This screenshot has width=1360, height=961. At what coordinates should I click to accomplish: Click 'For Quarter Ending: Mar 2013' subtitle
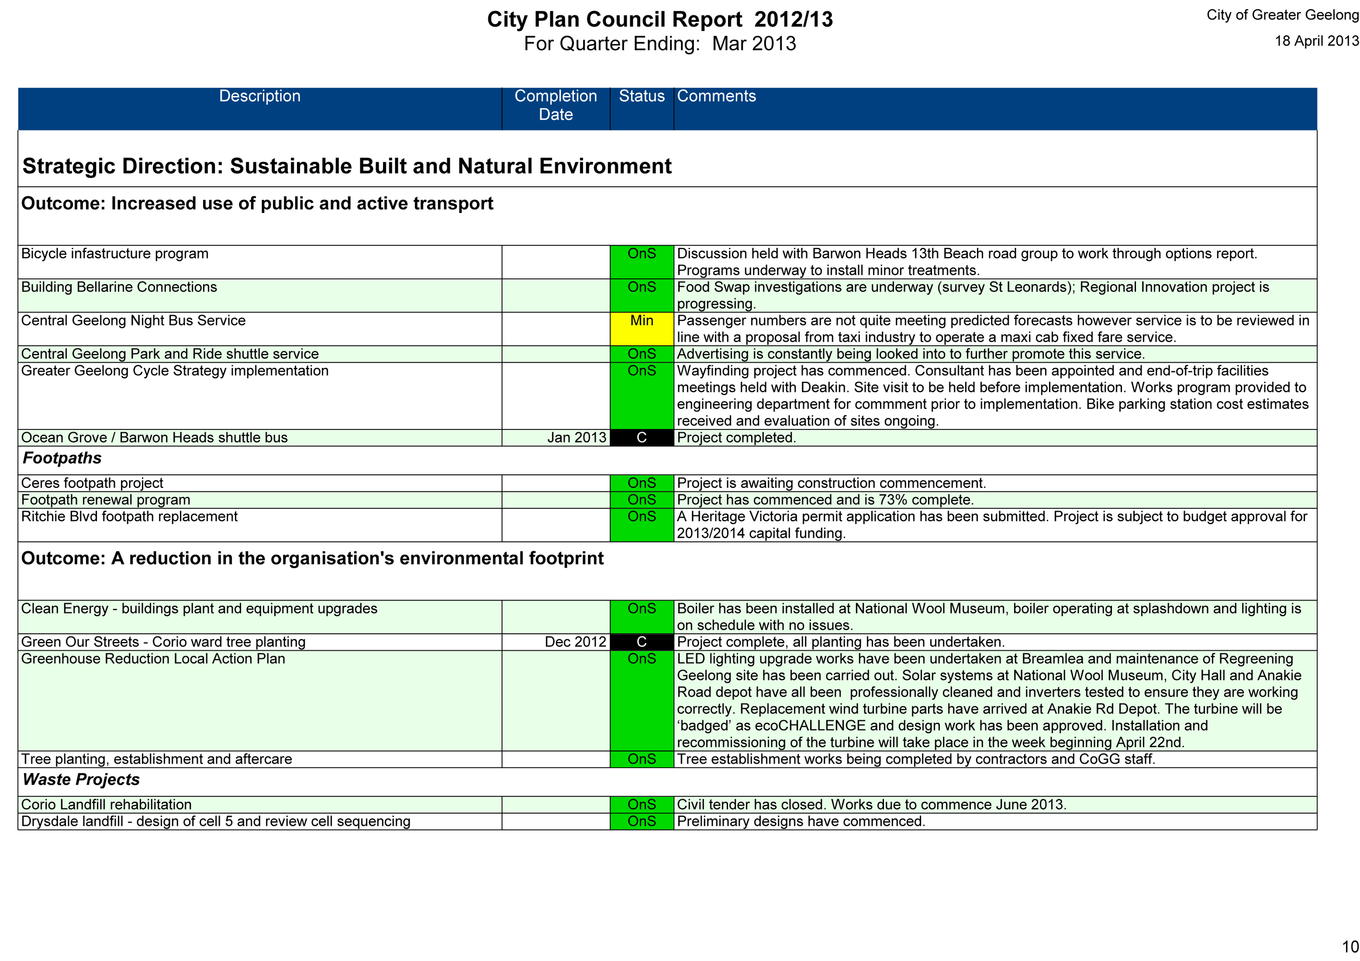point(660,44)
